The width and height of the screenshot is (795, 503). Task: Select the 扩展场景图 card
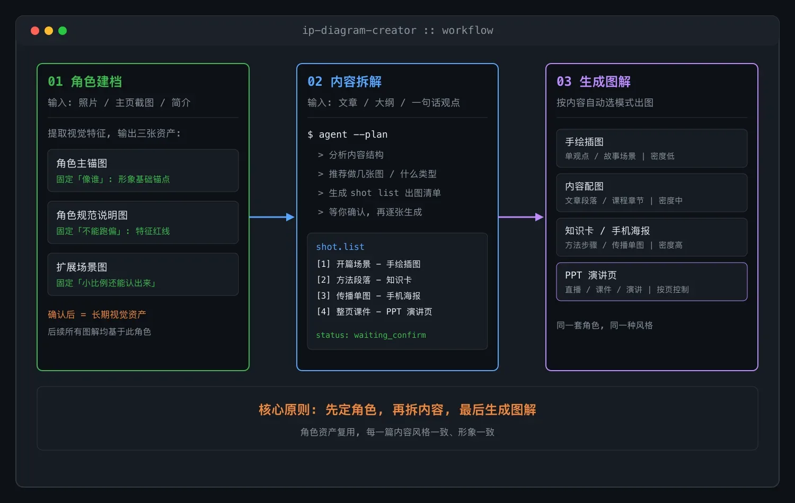click(143, 274)
